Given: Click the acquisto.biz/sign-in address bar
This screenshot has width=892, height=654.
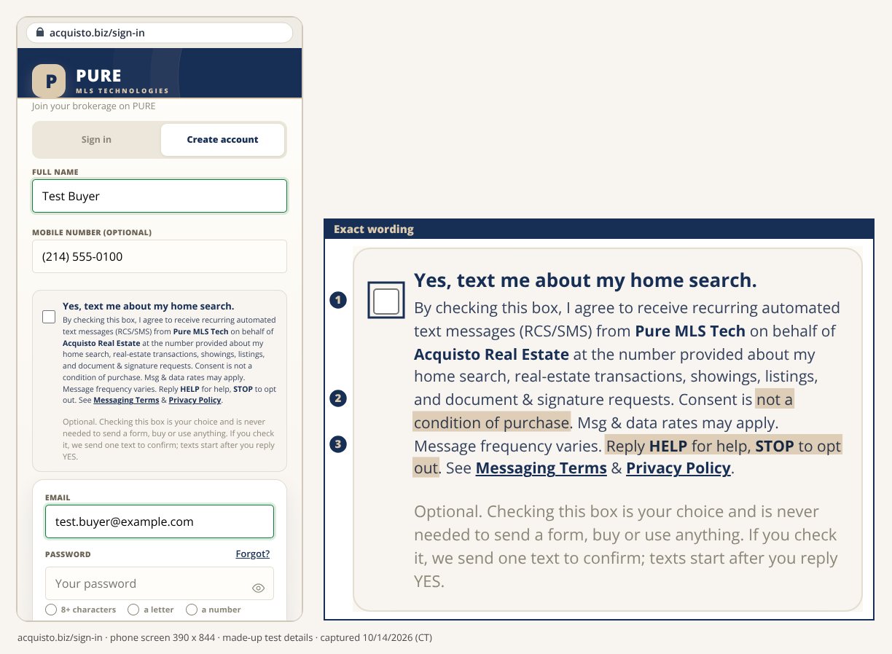Looking at the screenshot, I should pos(160,33).
